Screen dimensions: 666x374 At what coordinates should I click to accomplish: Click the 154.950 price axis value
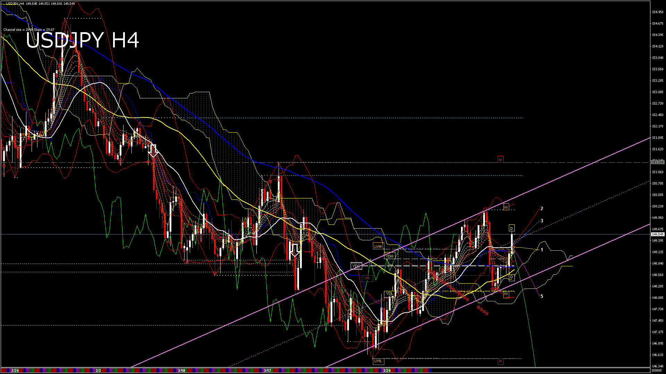click(658, 12)
